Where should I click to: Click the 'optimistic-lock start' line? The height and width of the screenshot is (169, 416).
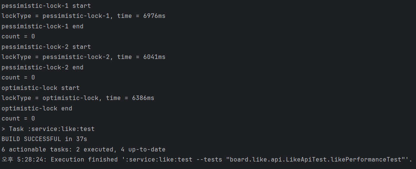tap(41, 88)
